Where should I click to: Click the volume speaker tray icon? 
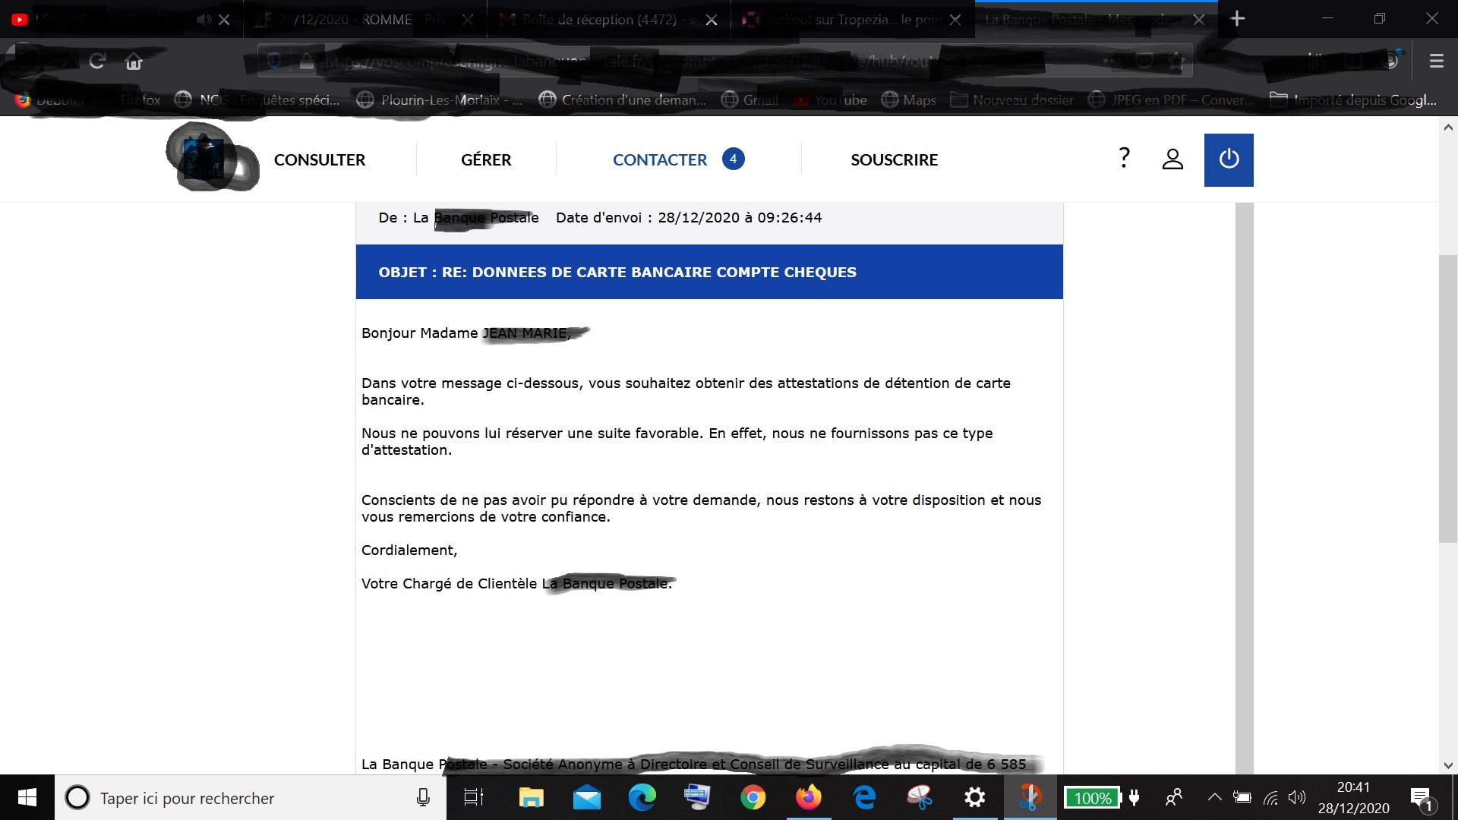click(1297, 797)
